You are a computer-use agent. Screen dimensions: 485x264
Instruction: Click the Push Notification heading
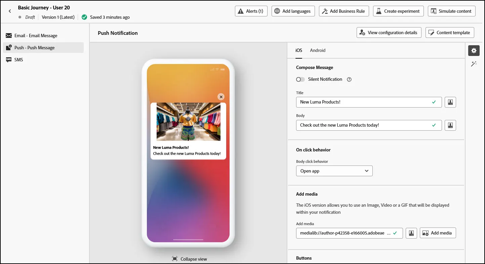(x=118, y=33)
